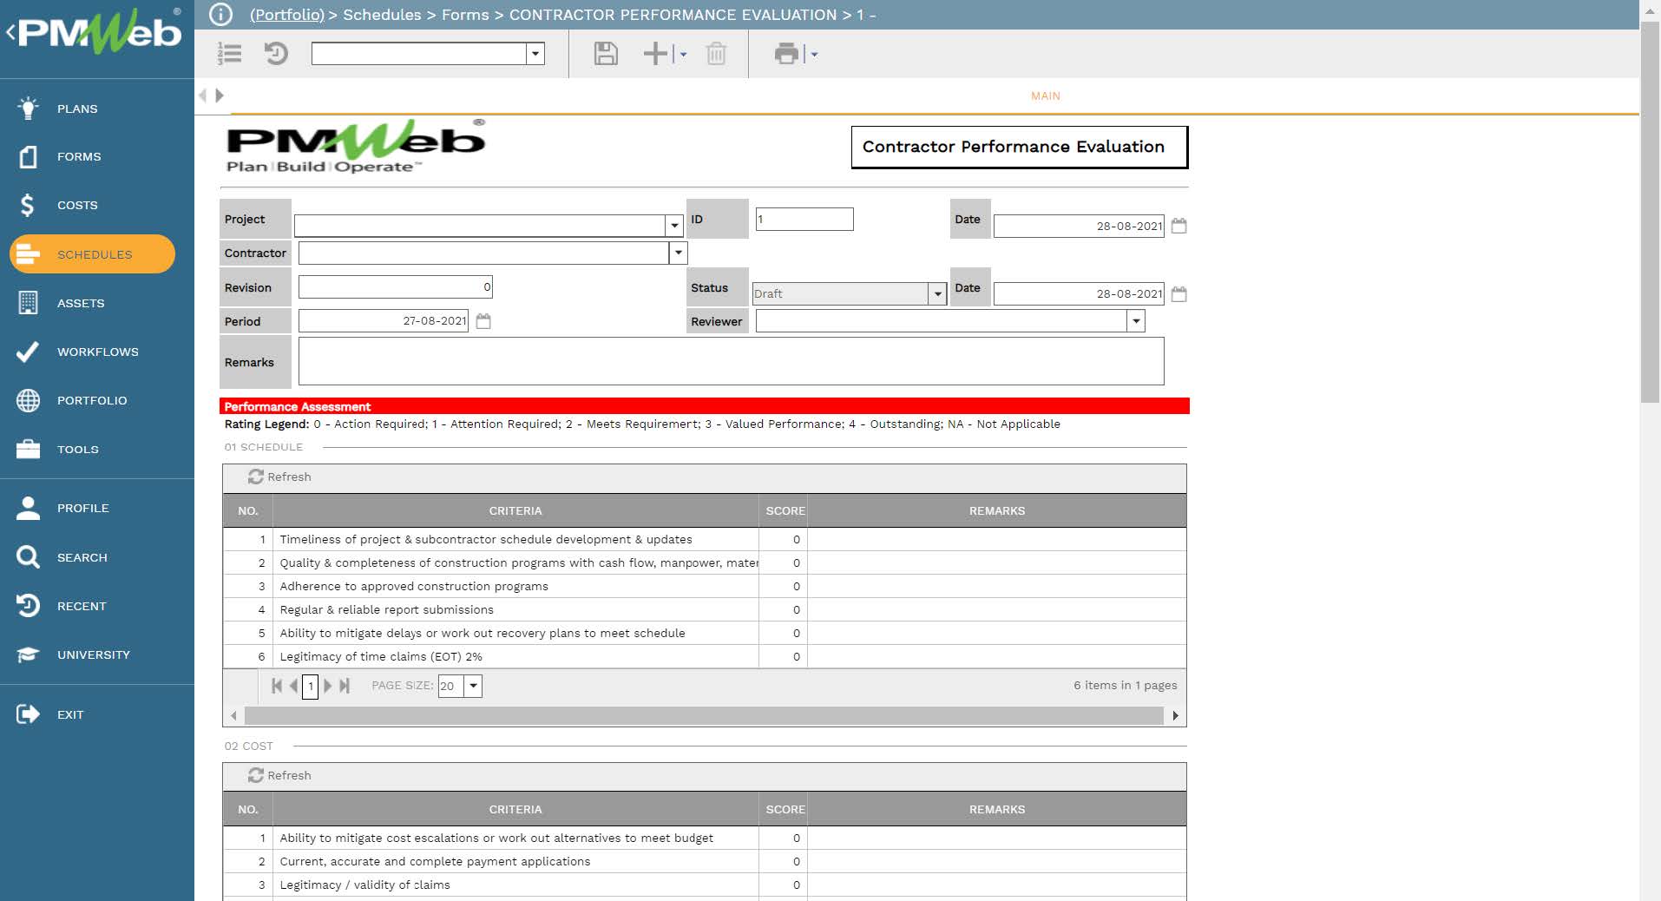Screen dimensions: 1661x901
Task: Go to next record arrow
Action: tap(220, 95)
